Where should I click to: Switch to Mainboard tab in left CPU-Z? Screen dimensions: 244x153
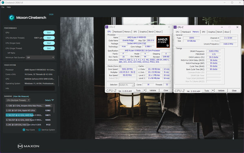118,32
